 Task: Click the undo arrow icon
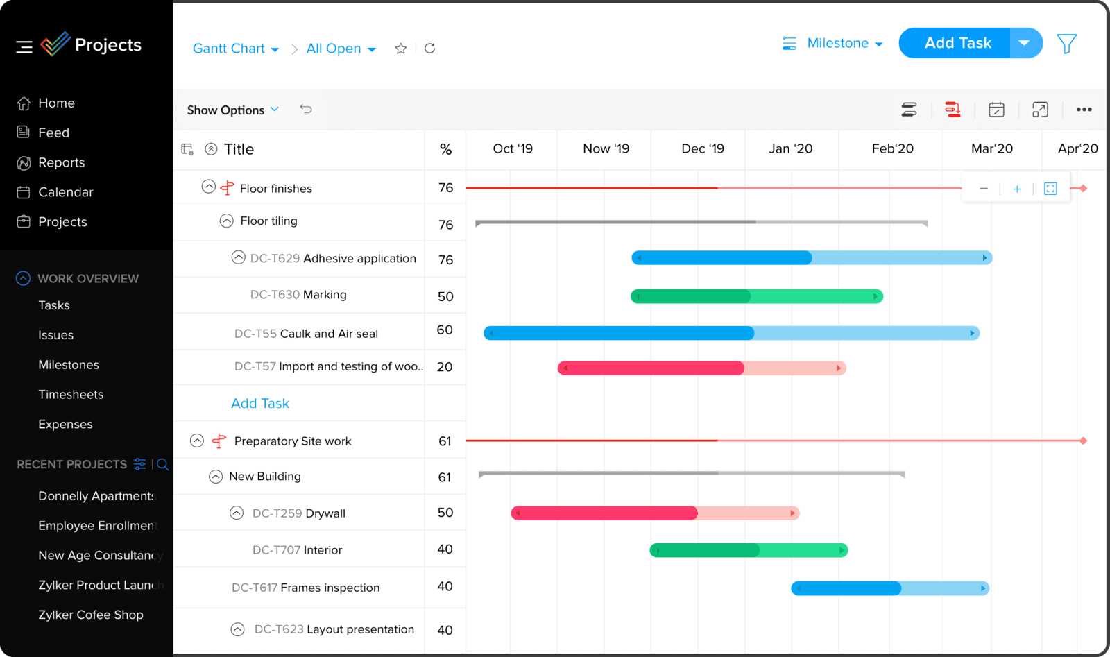pos(306,109)
